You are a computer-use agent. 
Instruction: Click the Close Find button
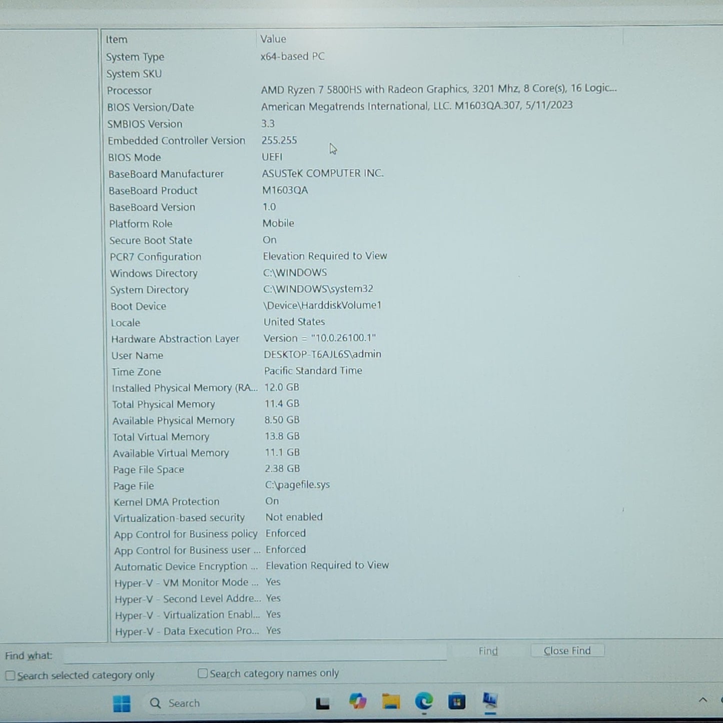pyautogui.click(x=567, y=650)
